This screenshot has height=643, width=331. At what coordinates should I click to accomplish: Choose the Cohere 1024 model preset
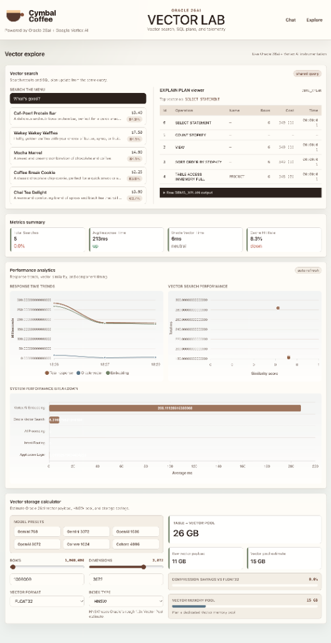[86, 544]
